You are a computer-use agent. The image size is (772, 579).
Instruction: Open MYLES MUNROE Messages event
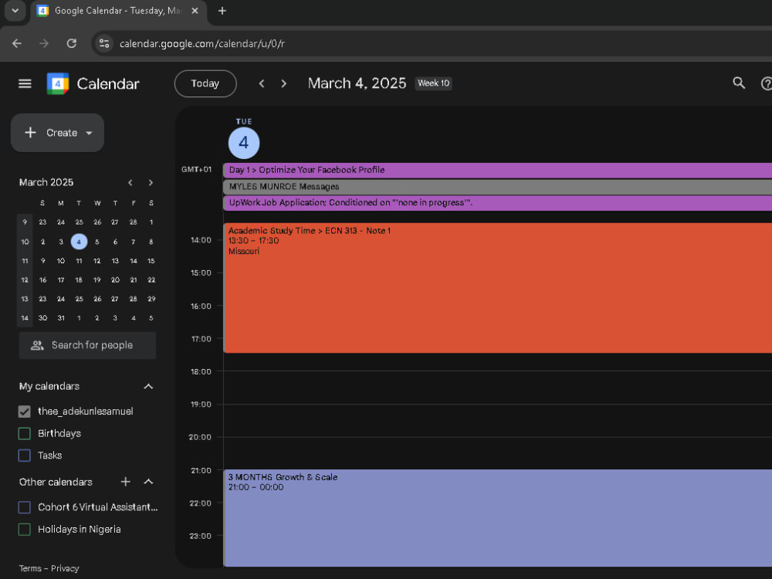pyautogui.click(x=497, y=187)
